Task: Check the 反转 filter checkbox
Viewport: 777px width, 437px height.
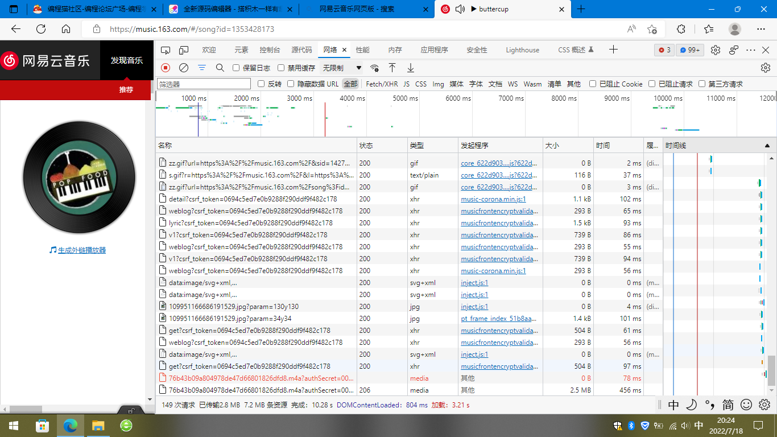Action: [261, 84]
